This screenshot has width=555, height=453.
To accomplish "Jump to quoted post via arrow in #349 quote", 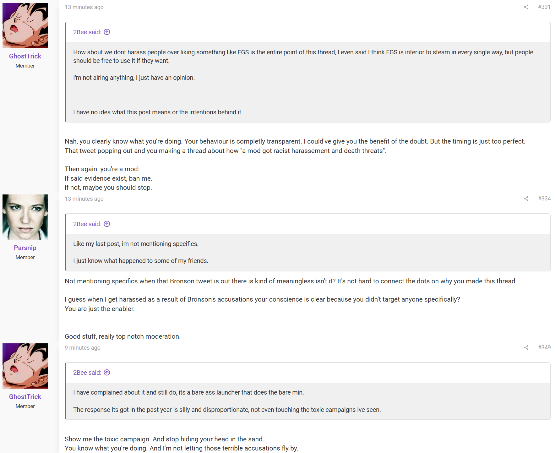I will click(x=107, y=373).
